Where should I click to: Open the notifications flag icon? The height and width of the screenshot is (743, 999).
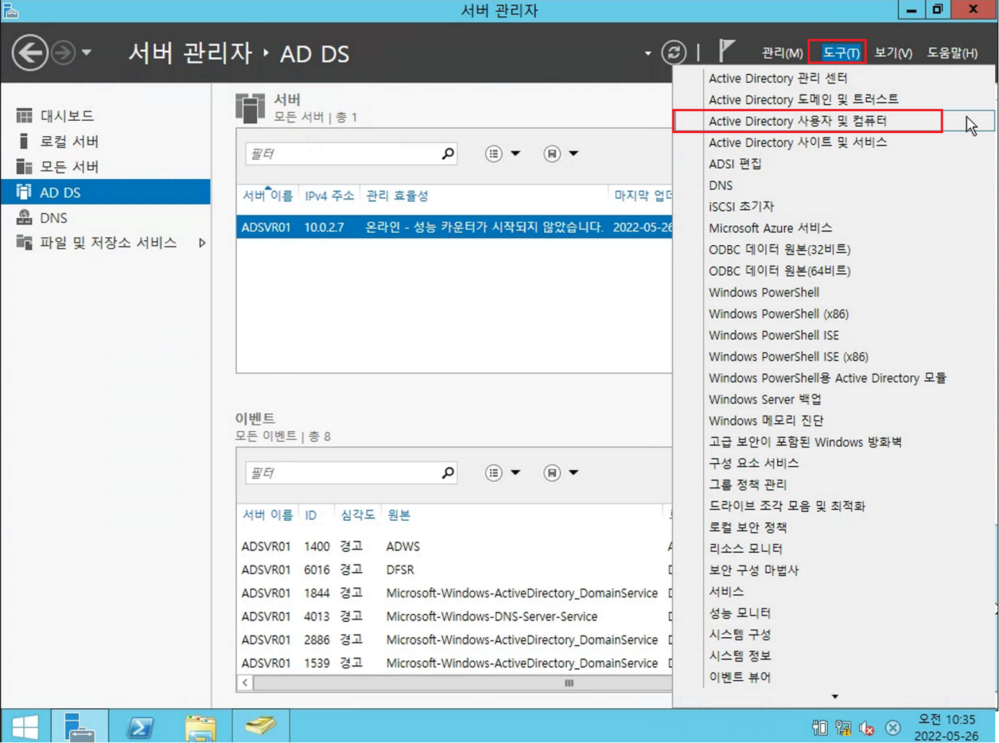point(726,51)
